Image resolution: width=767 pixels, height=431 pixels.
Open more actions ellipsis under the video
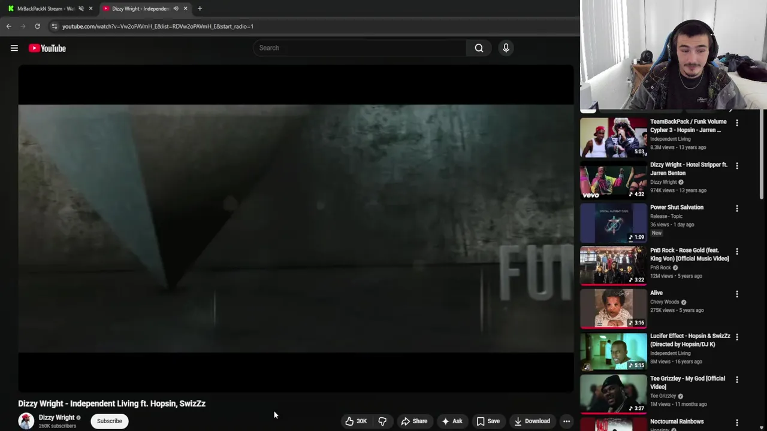[x=566, y=421]
